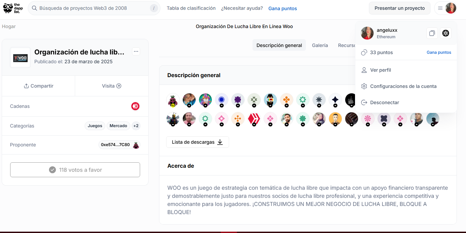This screenshot has height=233, width=466.
Task: Click Gana puntos link beside 33 puntos
Action: 439,52
